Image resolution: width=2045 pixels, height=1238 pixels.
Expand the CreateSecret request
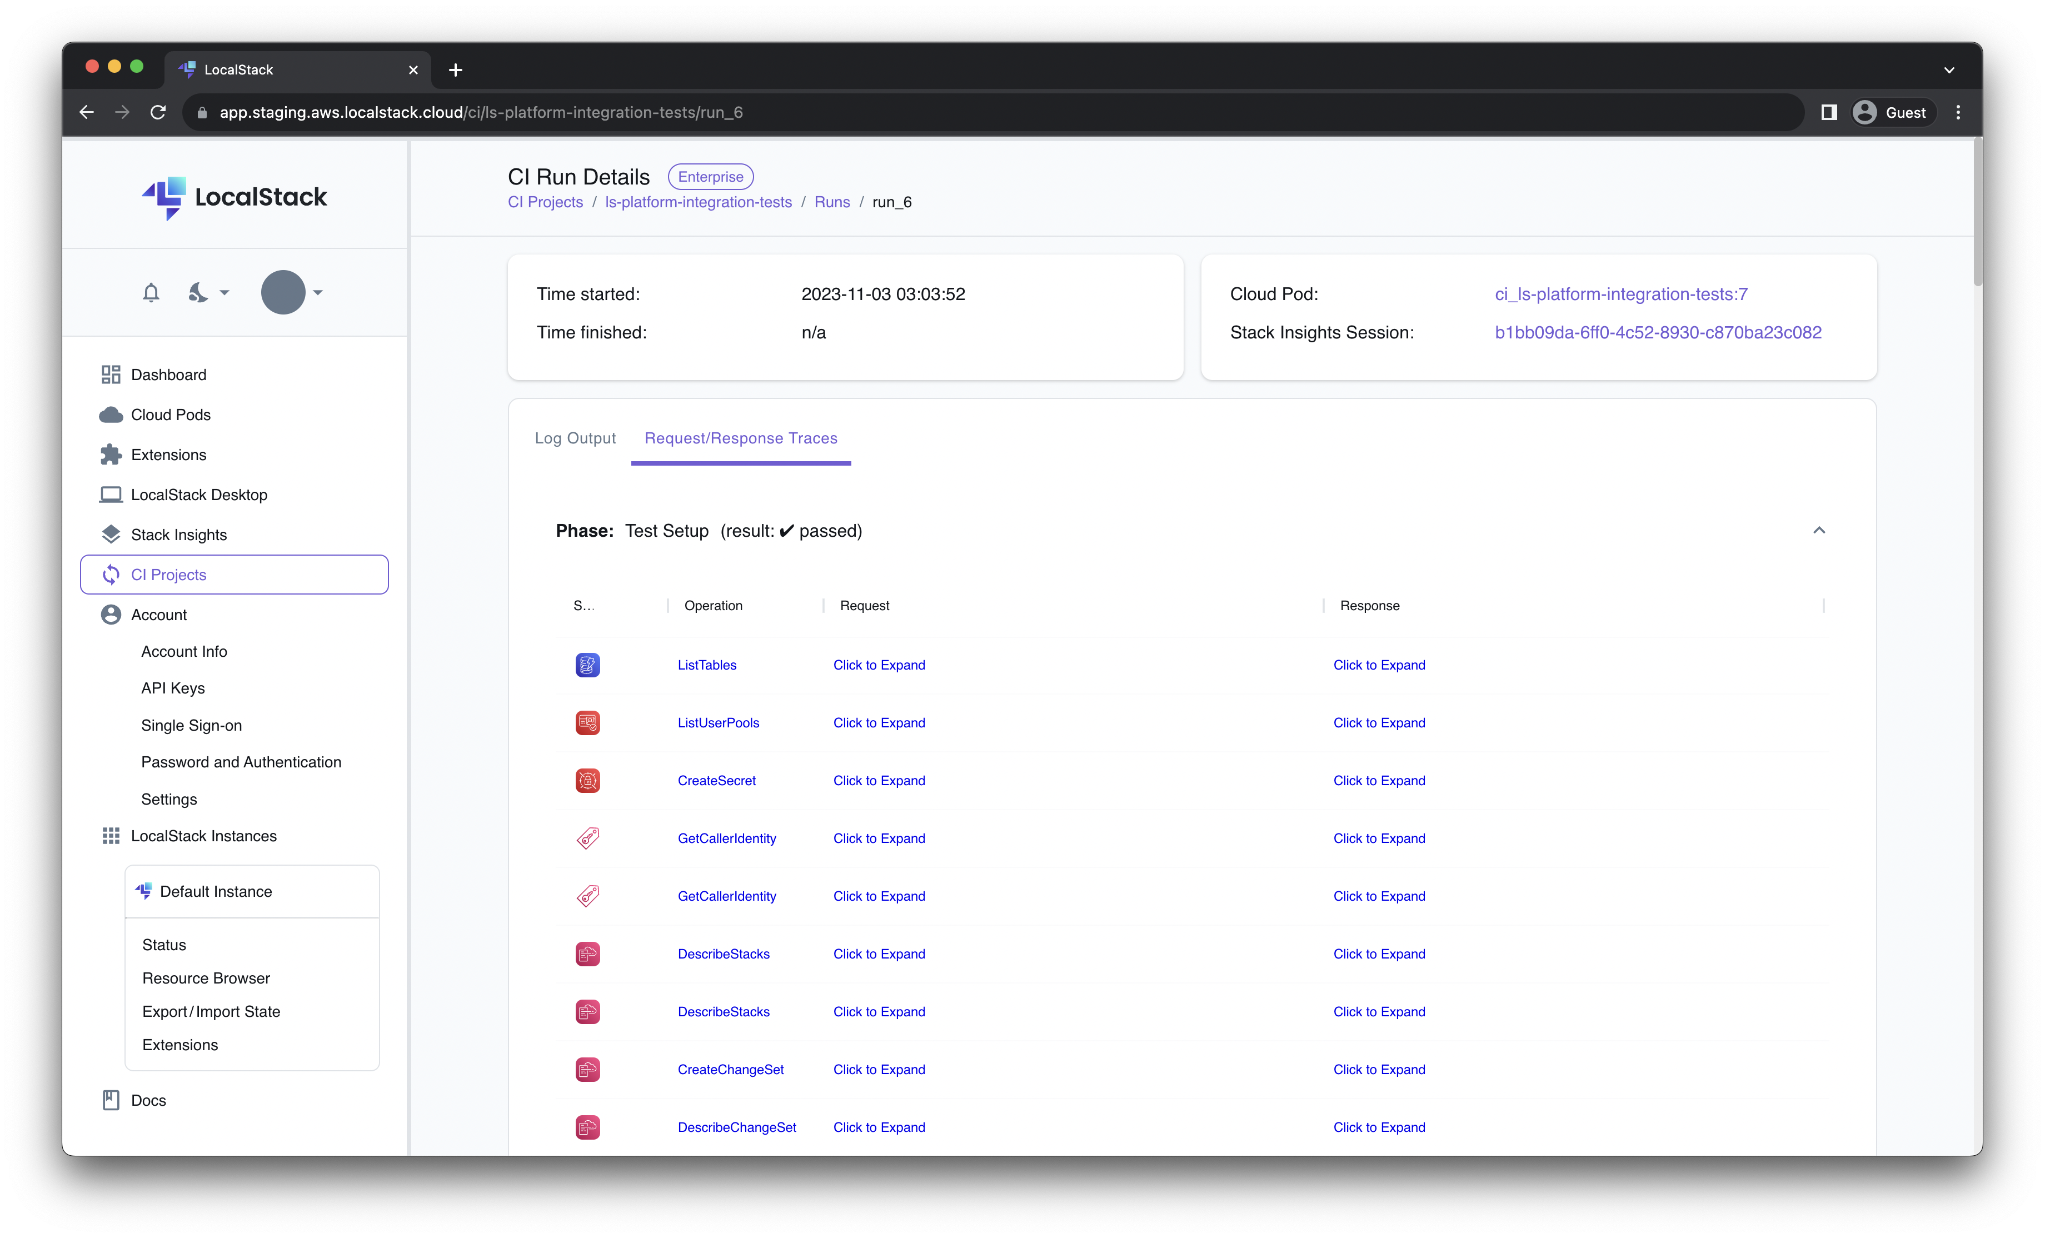coord(879,780)
